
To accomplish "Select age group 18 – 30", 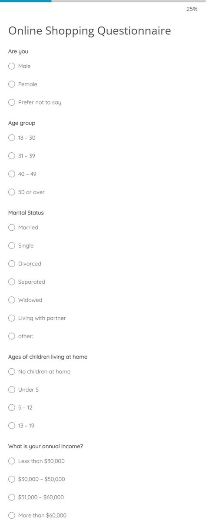I will (x=12, y=138).
